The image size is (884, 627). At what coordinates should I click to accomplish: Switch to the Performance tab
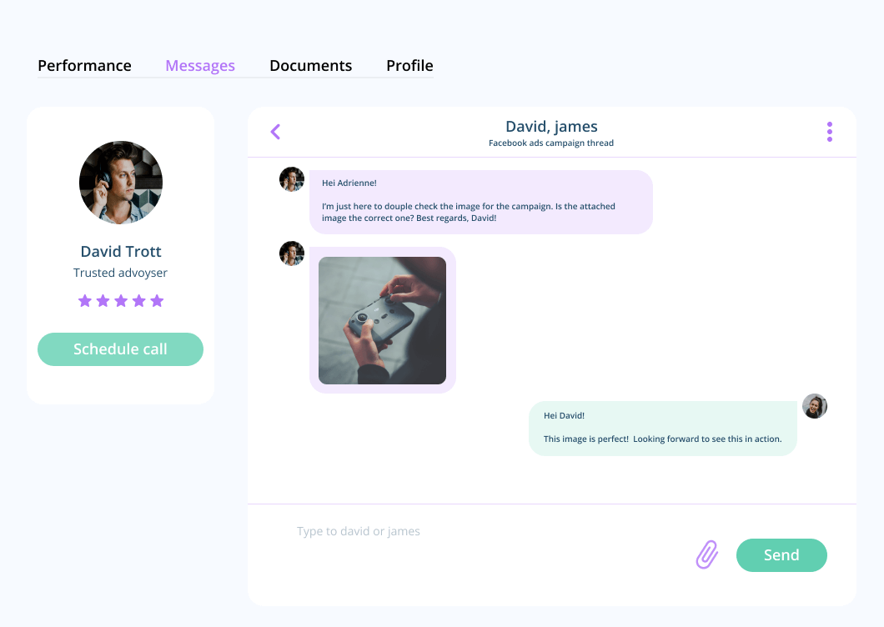[x=84, y=65]
